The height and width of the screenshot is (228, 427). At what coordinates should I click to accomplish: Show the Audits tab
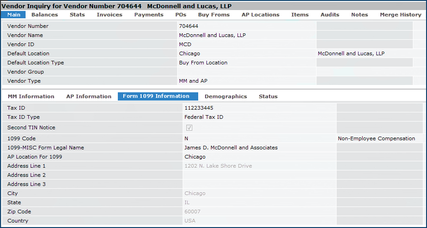330,15
